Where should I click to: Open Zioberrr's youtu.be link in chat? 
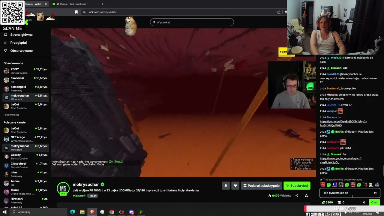point(343,124)
